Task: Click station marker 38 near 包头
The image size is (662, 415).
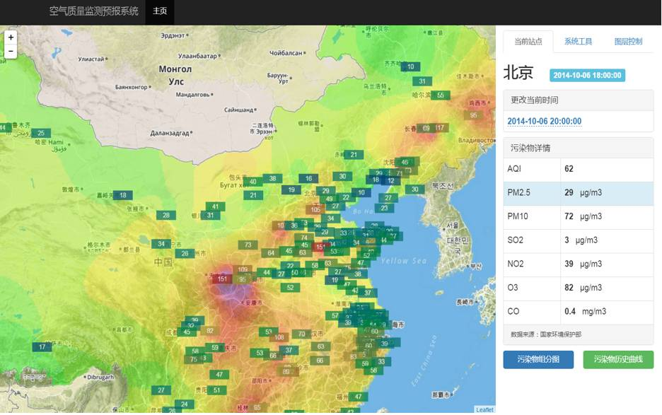Action: (273, 178)
